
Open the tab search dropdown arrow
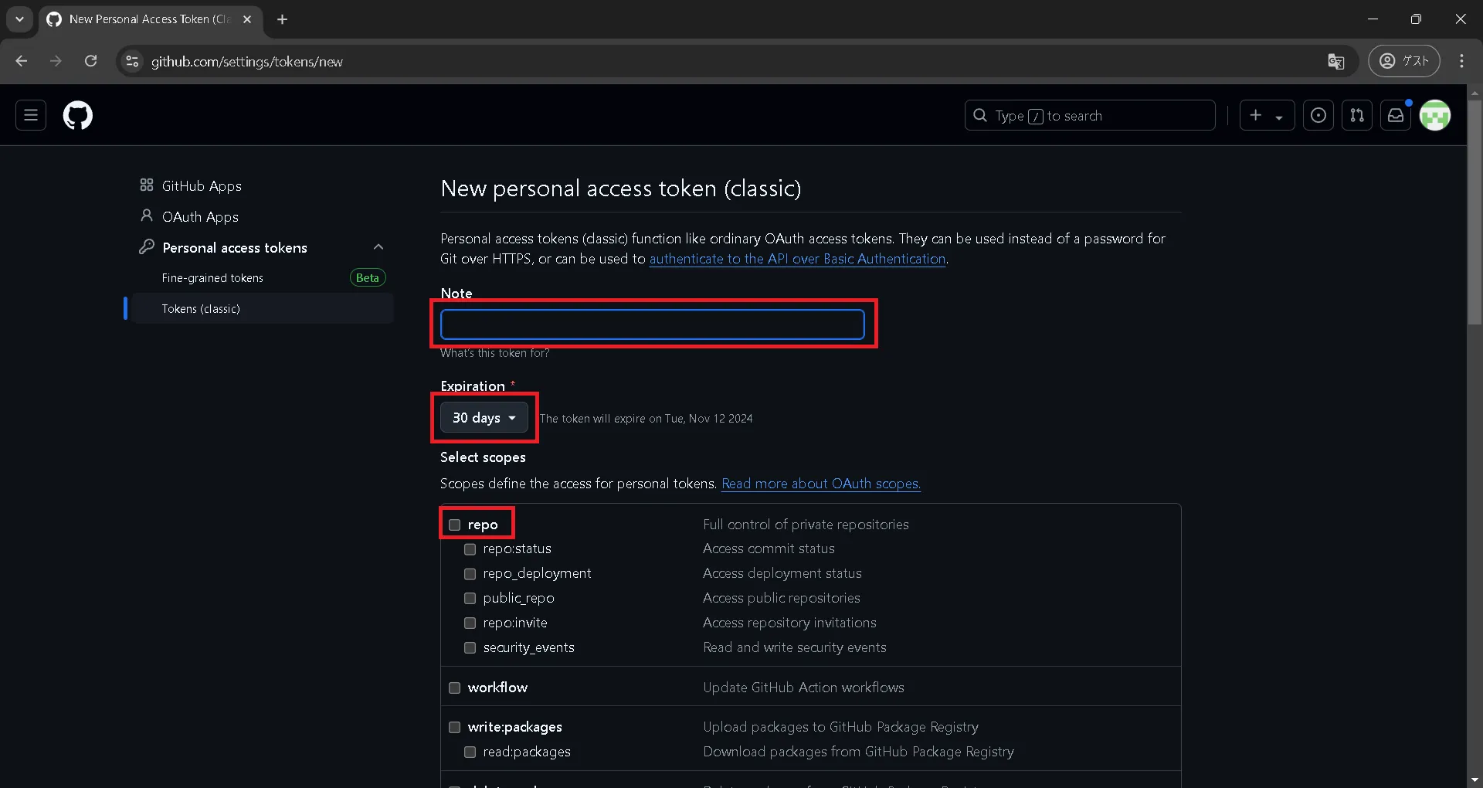19,19
